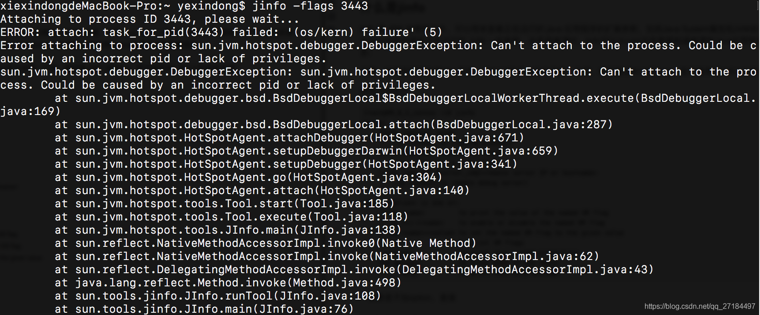Image resolution: width=760 pixels, height=315 pixels.
Task: Click the shell prompt 'xiexindongdeMacBook-Pro' text
Action: pos(78,6)
